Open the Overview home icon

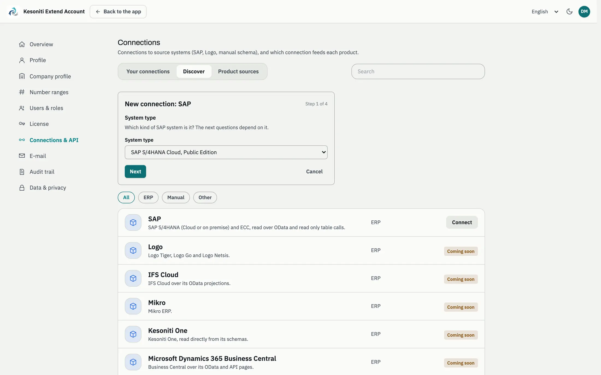[x=22, y=44]
